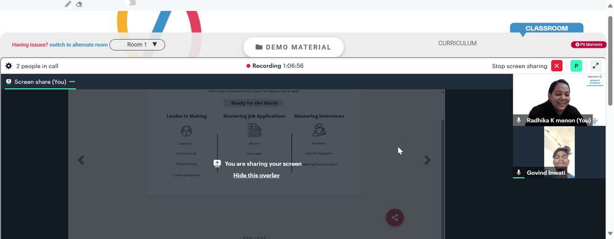Click 'Hide this overlay' link
The width and height of the screenshot is (614, 239).
257,175
